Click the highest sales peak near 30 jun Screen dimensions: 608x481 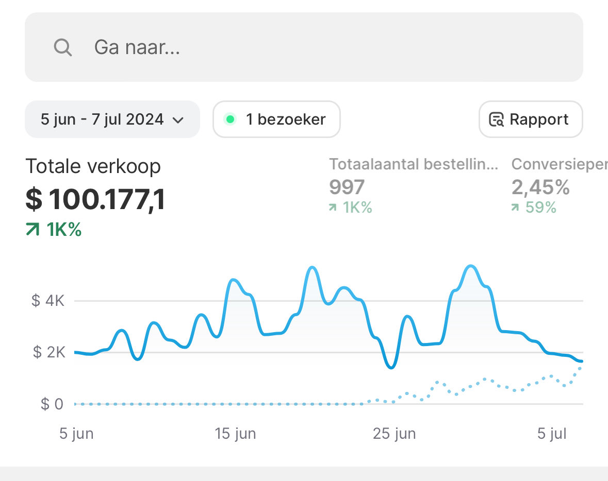471,266
